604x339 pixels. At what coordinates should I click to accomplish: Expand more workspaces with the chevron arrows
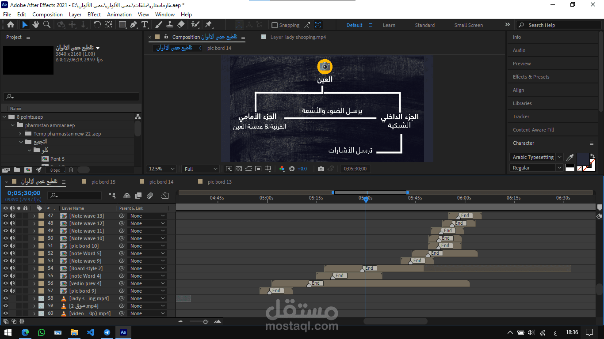pos(508,25)
